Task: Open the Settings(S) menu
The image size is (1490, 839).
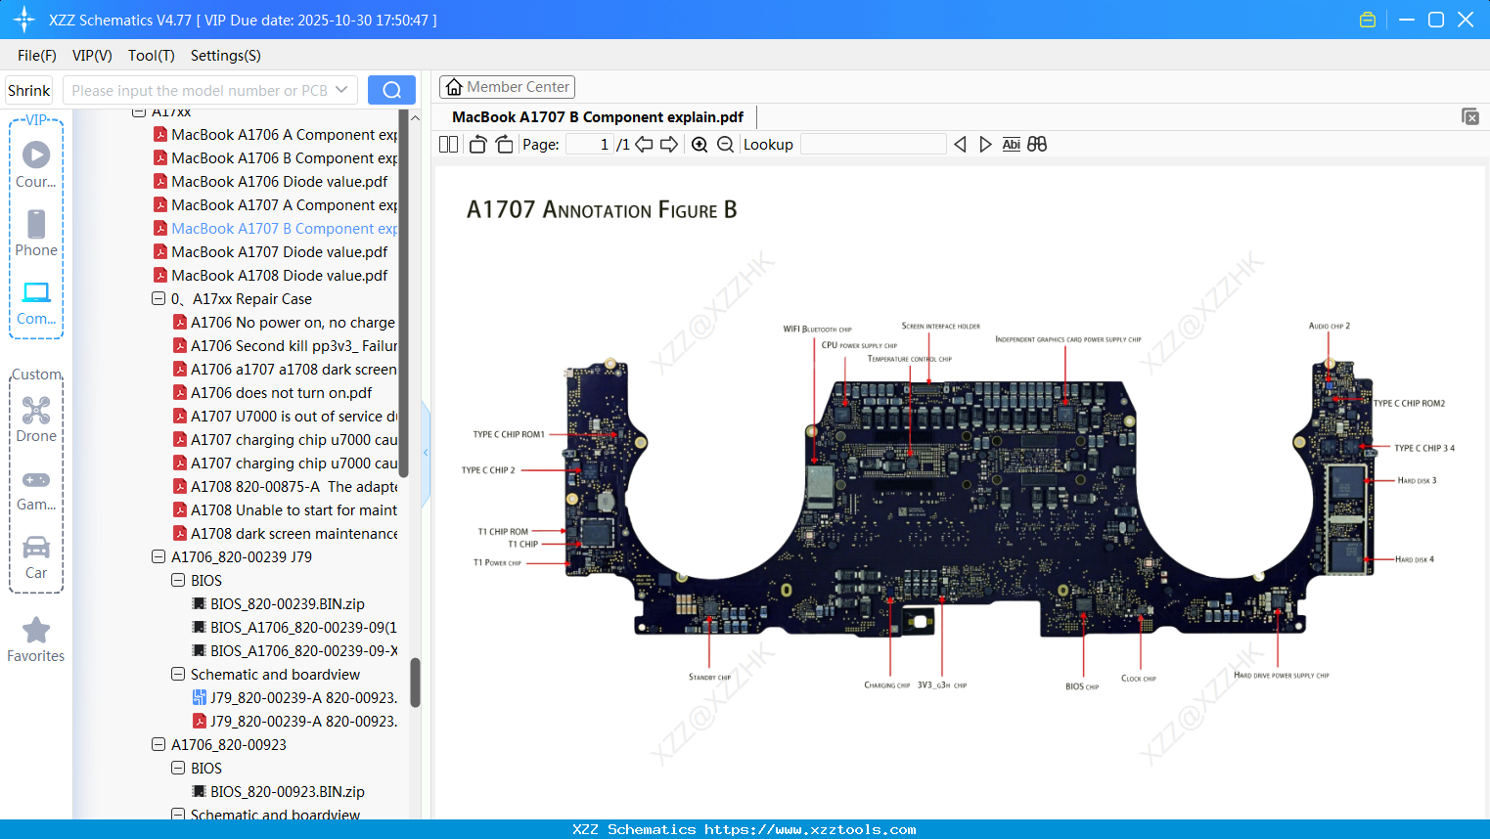Action: click(226, 56)
